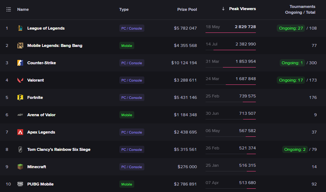
Task: Click peak viewers value 513 680
Action: pos(247,183)
